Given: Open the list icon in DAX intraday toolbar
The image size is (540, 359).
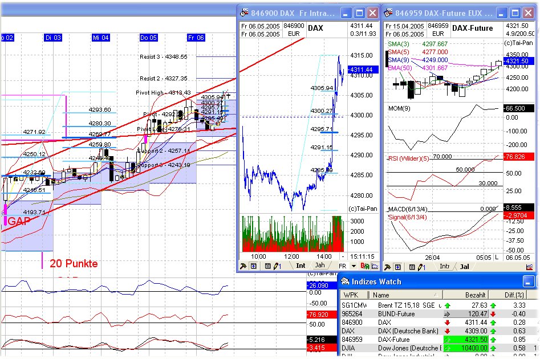Looking at the screenshot, I should click(x=267, y=266).
